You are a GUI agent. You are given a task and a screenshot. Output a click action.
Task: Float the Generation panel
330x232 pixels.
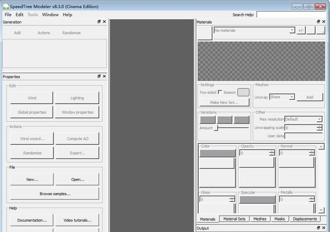coord(99,21)
